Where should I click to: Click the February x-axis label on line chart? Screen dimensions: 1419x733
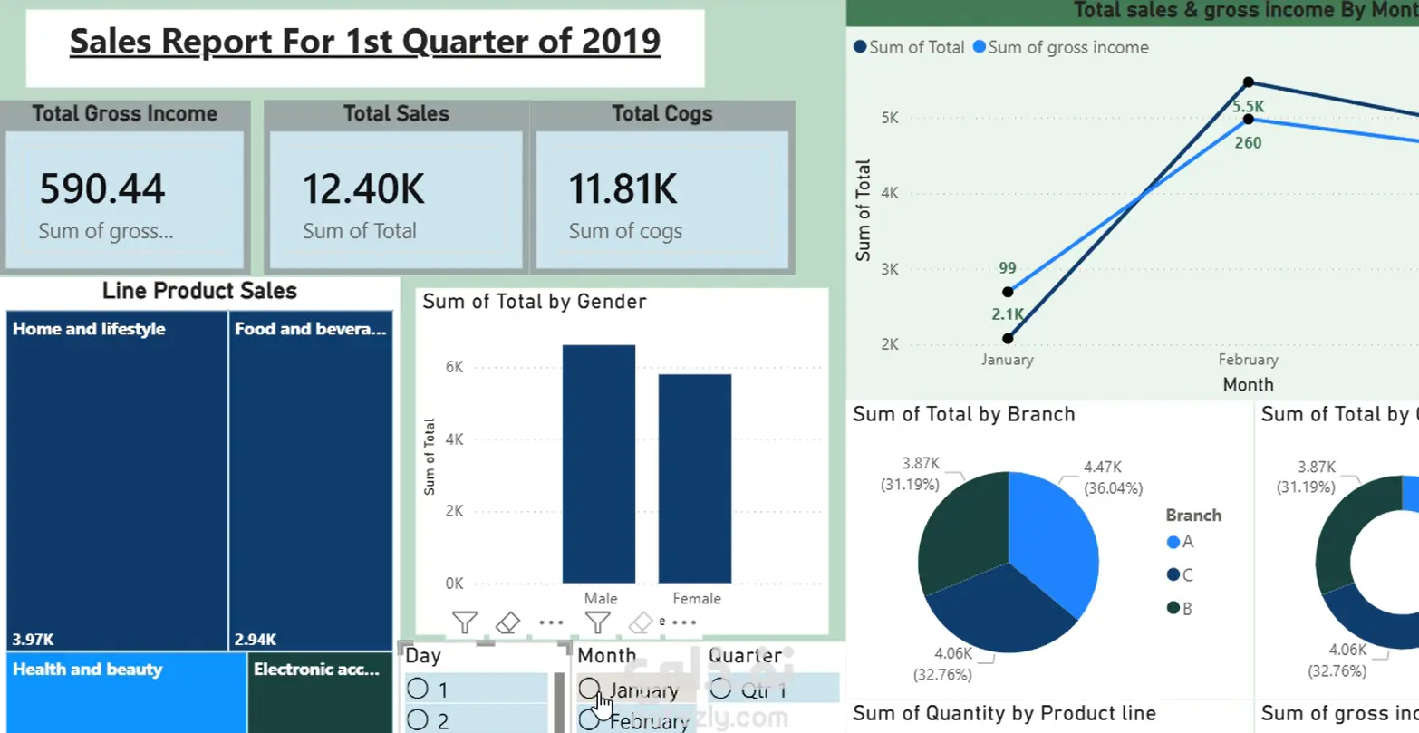[x=1248, y=360]
